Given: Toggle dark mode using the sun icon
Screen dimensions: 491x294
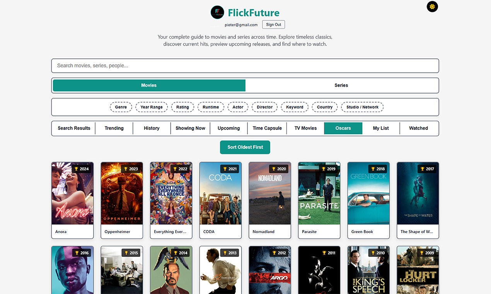Looking at the screenshot, I should 432,7.
